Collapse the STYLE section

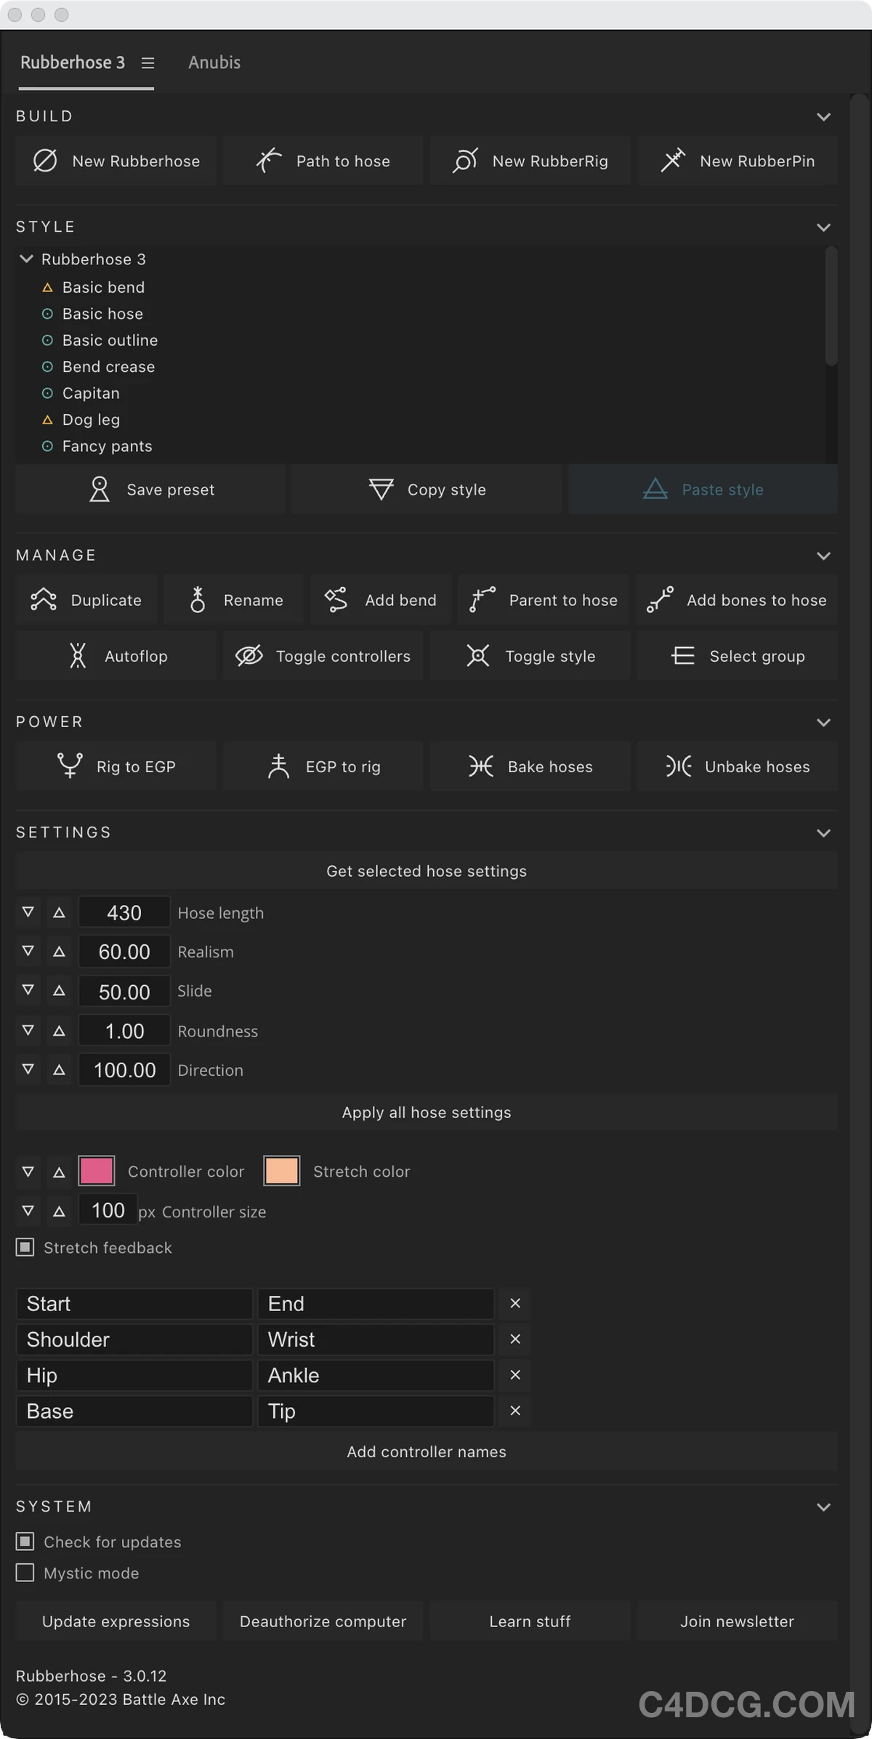(x=823, y=227)
